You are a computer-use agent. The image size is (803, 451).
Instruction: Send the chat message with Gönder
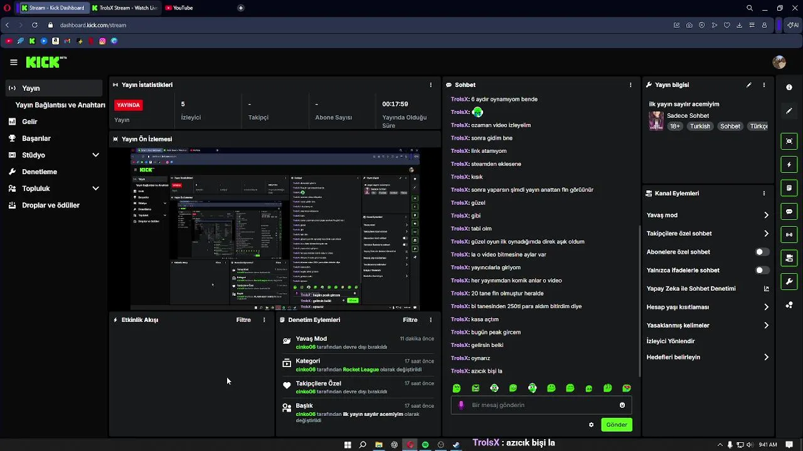(616, 425)
